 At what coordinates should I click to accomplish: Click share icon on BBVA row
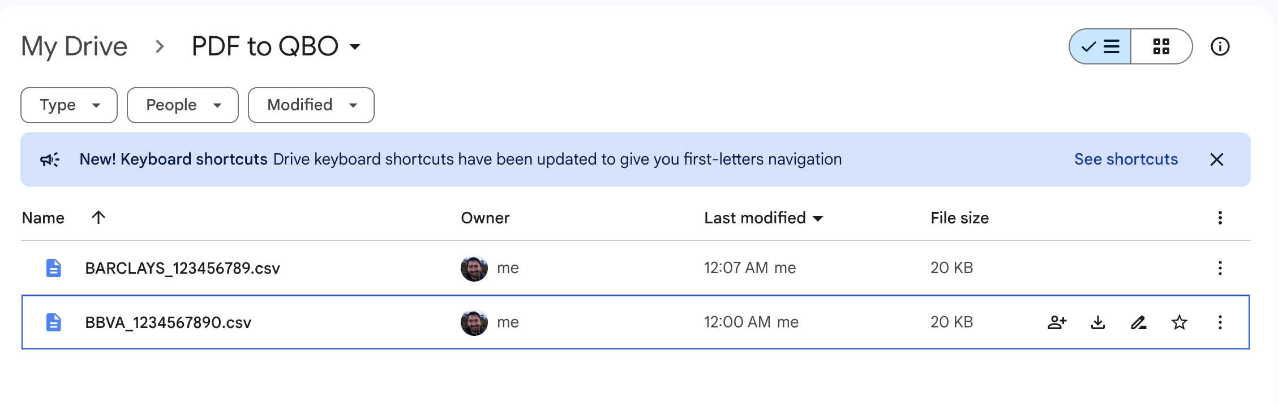(1057, 322)
